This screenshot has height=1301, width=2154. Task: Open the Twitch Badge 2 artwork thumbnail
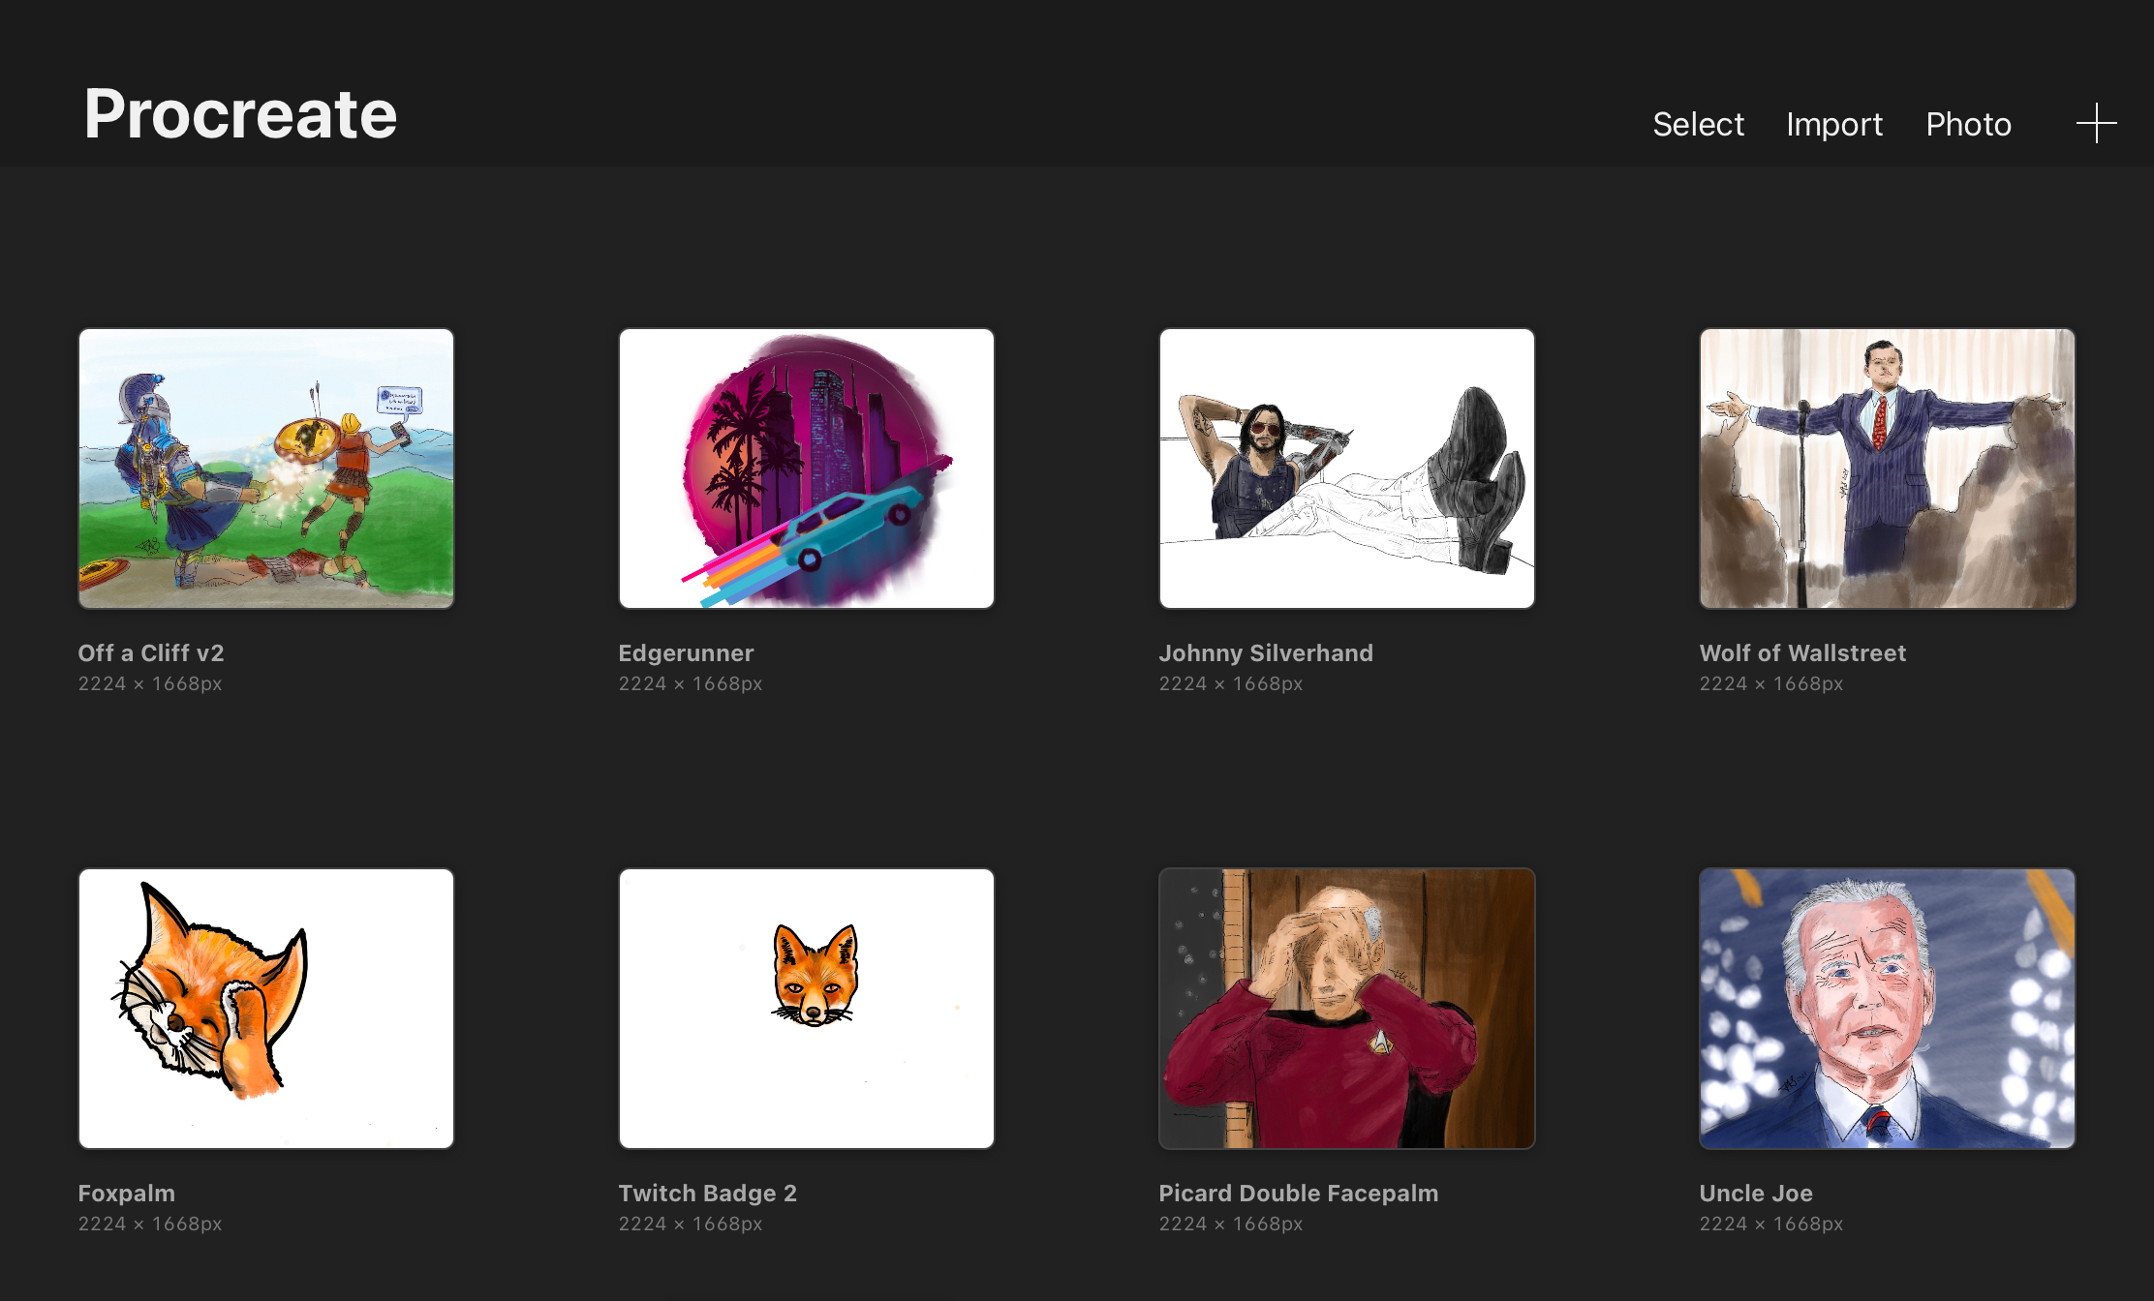[807, 1009]
